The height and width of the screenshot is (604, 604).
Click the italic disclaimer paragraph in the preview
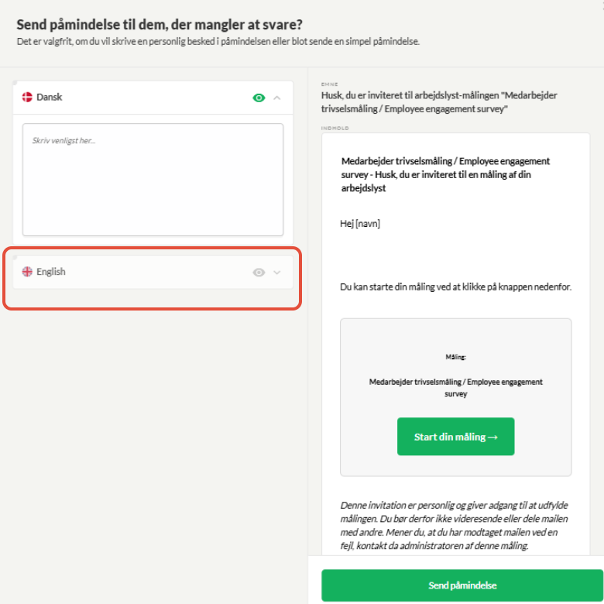[454, 526]
